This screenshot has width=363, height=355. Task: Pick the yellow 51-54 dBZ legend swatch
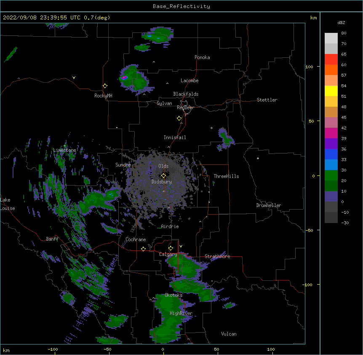coord(331,91)
